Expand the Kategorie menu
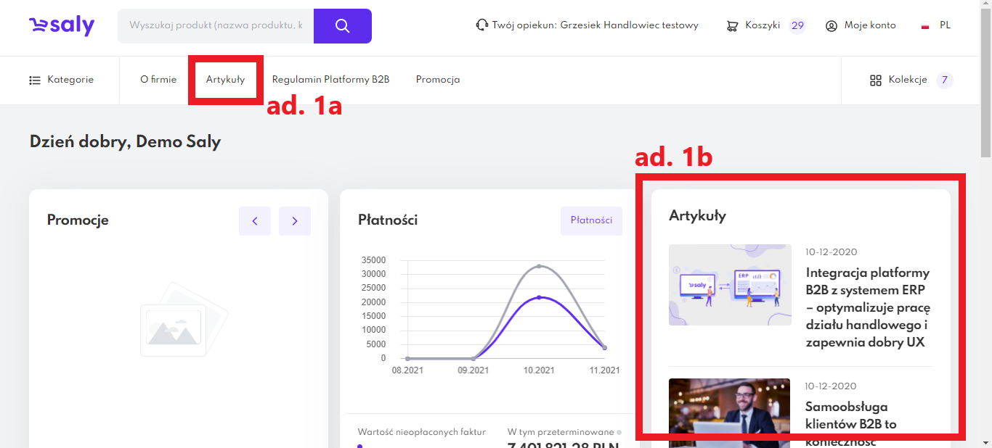This screenshot has width=992, height=448. (70, 80)
